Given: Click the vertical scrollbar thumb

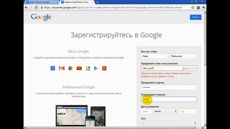Looking at the screenshot, I should point(205,39).
